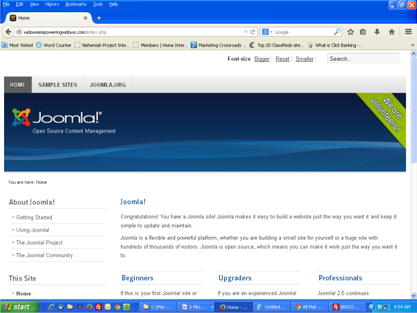Click the Joomla! article heading

(x=133, y=202)
